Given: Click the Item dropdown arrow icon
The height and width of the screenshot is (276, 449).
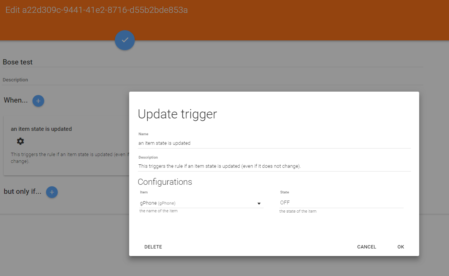Looking at the screenshot, I should pyautogui.click(x=259, y=203).
